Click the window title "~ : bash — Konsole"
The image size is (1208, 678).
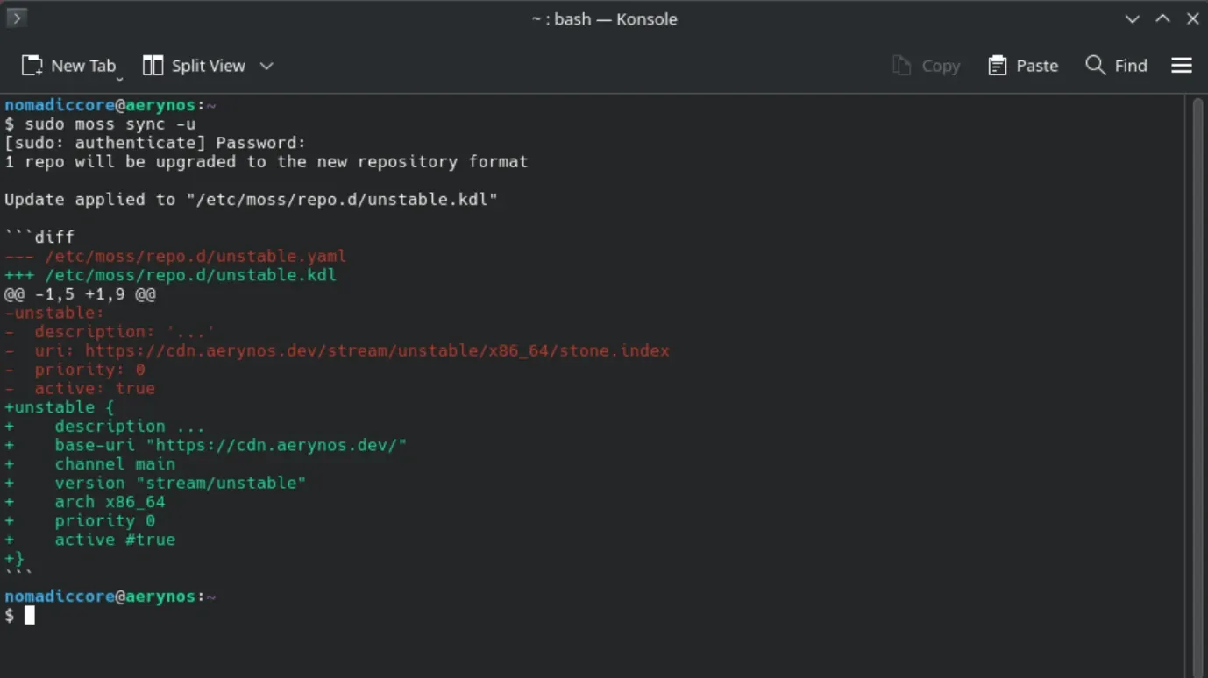point(604,18)
